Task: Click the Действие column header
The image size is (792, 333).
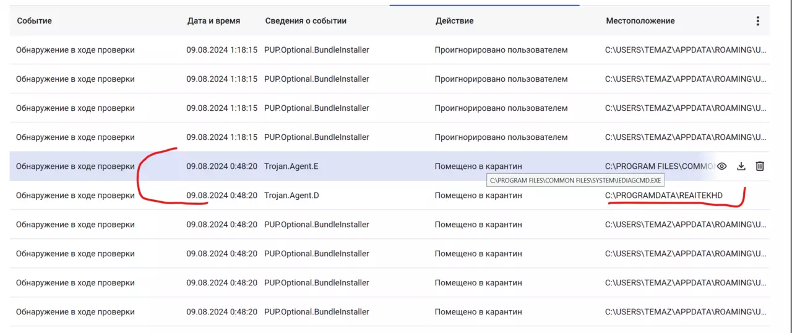Action: click(454, 21)
